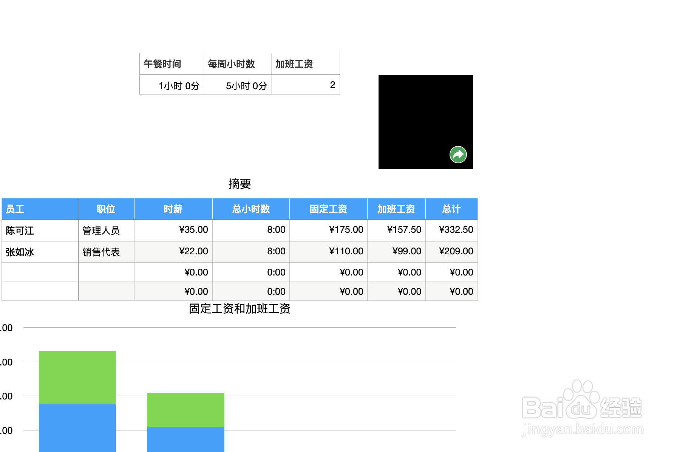This screenshot has width=680, height=452.
Task: Select the green overtime bar for 陈可江
Action: [x=77, y=378]
